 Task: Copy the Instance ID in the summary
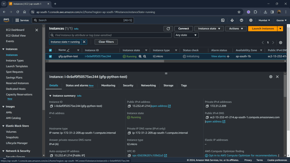pyautogui.click(x=52, y=106)
